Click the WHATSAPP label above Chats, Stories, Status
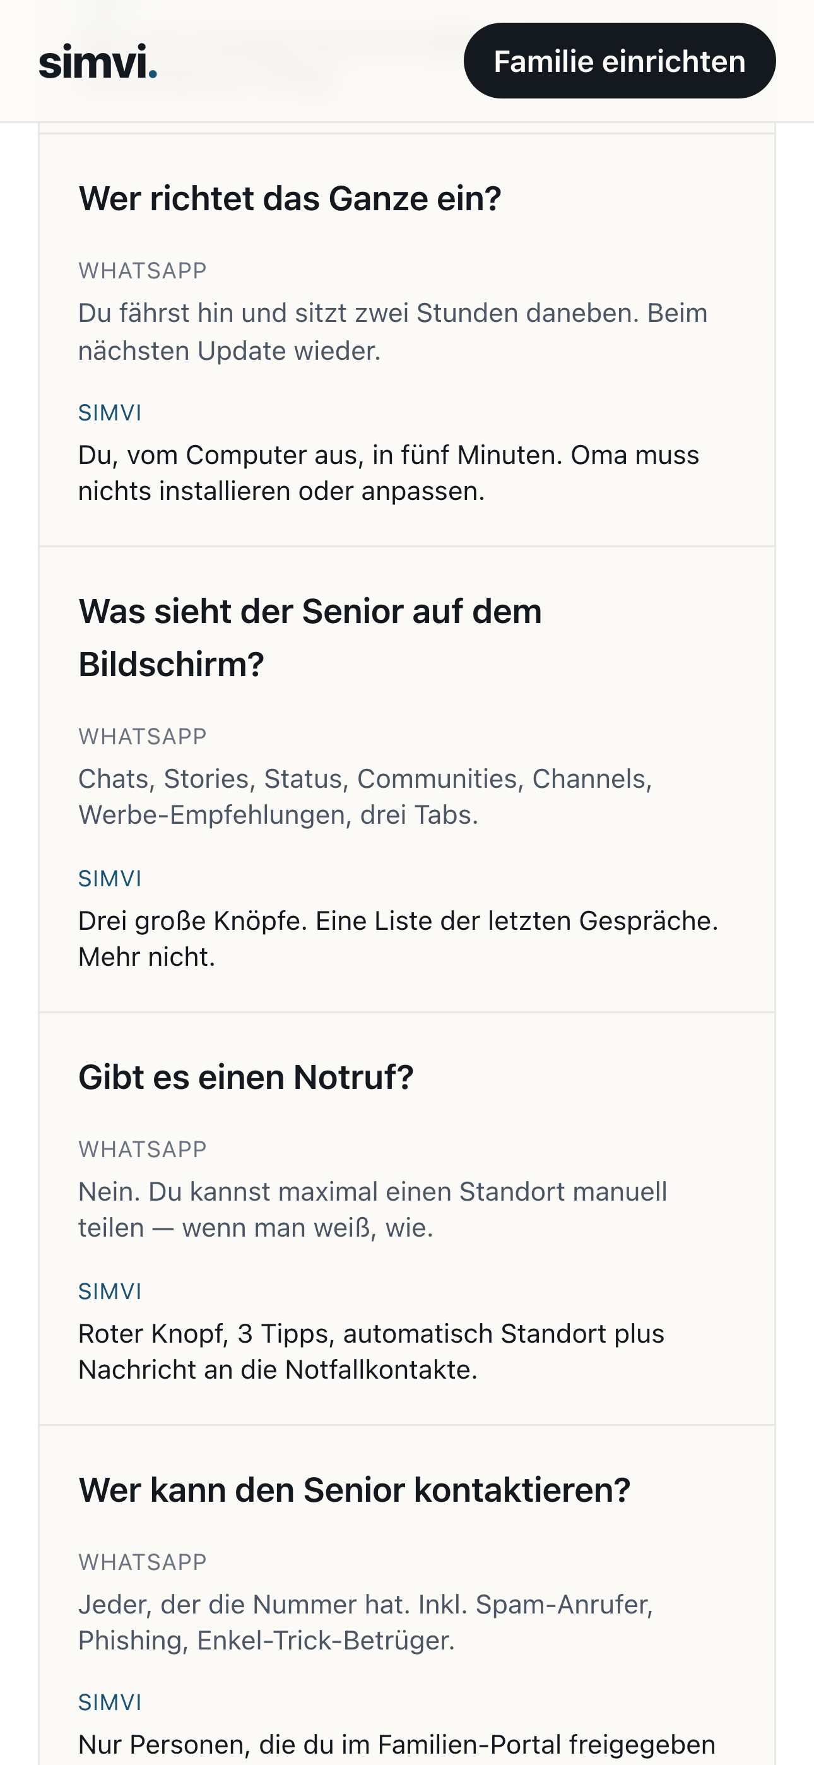814x1765 pixels. [x=143, y=737]
